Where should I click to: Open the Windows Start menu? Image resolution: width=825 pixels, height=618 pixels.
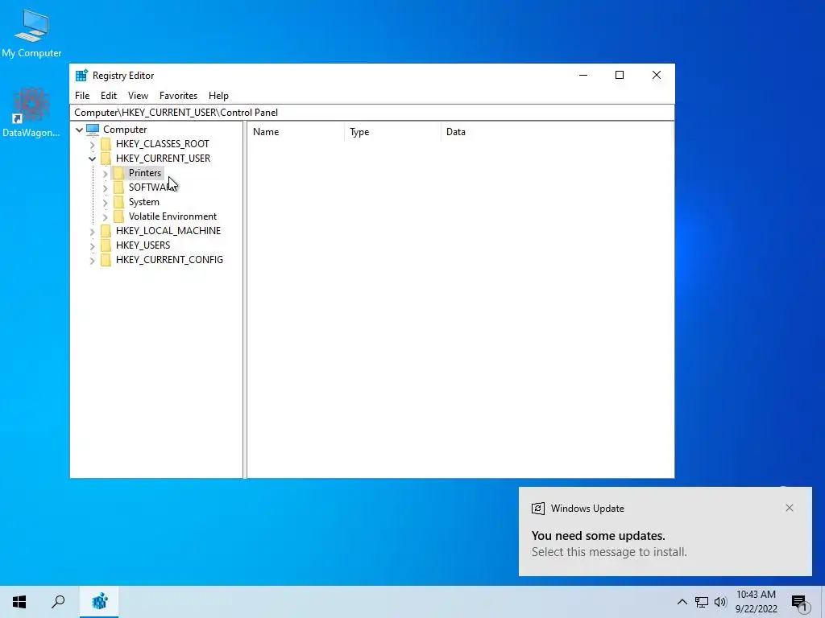click(x=19, y=602)
